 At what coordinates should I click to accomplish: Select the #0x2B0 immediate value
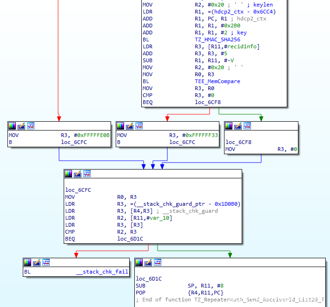tap(231, 26)
